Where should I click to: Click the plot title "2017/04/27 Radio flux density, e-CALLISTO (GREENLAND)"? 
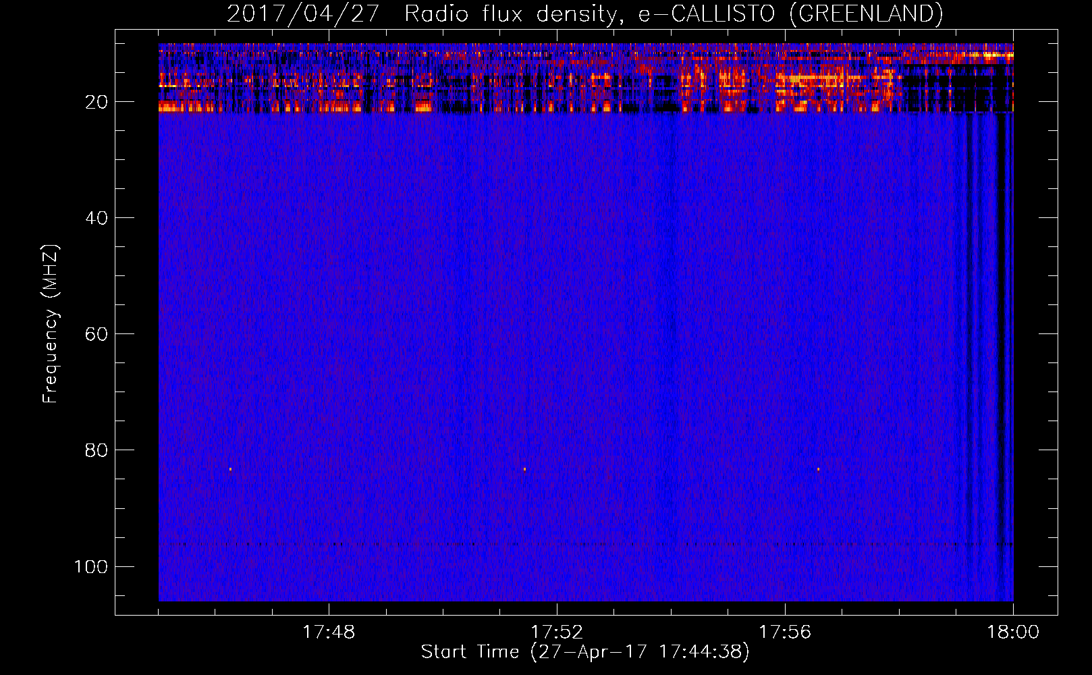(x=584, y=13)
